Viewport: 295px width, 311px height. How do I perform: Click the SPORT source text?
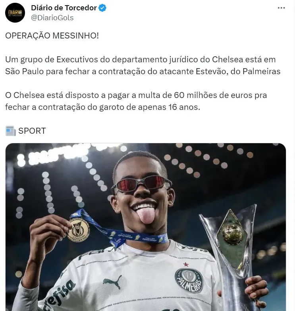click(x=32, y=131)
